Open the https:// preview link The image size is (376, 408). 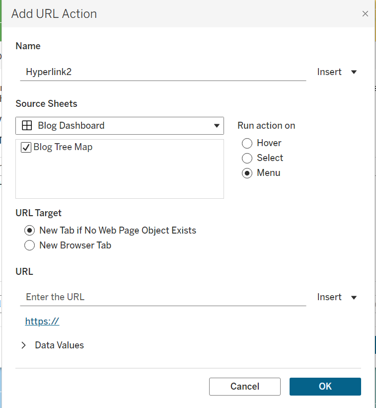[42, 322]
